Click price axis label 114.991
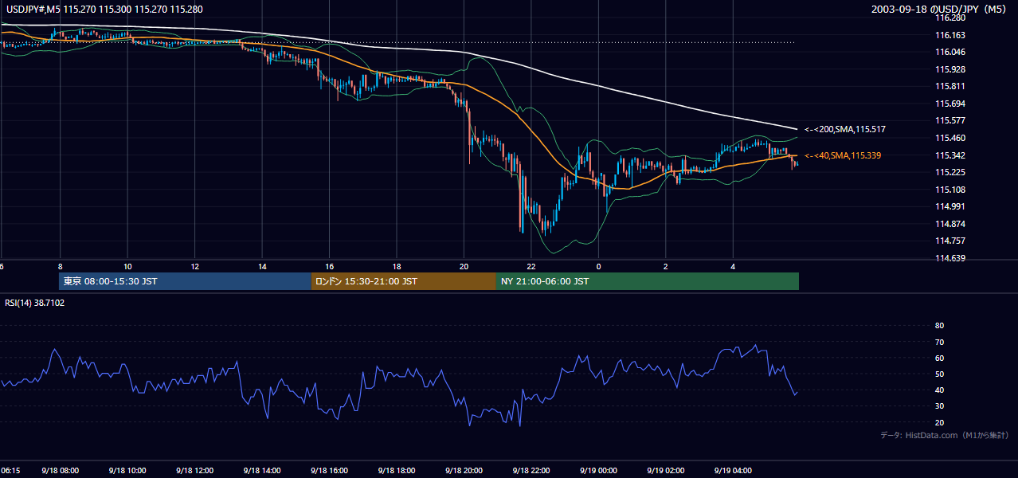The width and height of the screenshot is (1018, 478). [x=949, y=206]
